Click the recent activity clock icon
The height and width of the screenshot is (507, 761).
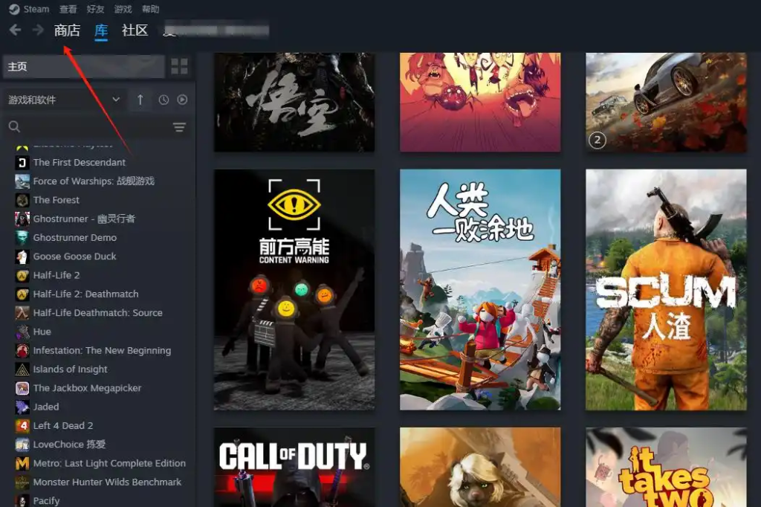[x=163, y=100]
